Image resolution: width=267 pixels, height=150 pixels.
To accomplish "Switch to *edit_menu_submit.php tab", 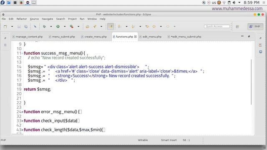I will pyautogui.click(x=184, y=37).
